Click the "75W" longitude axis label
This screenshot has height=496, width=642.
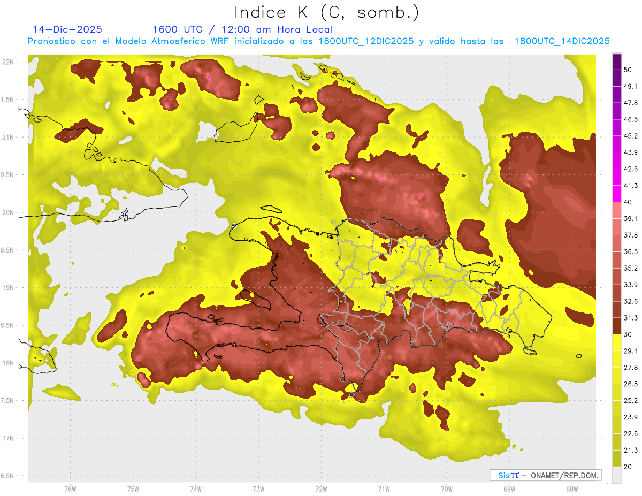pyautogui.click(x=133, y=489)
